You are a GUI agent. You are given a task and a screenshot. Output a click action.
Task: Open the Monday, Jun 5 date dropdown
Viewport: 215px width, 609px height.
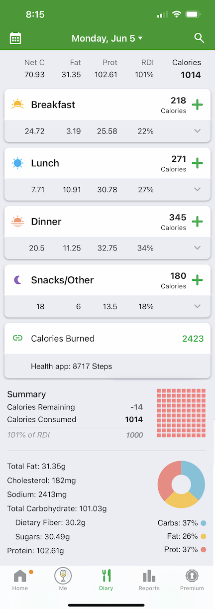107,38
